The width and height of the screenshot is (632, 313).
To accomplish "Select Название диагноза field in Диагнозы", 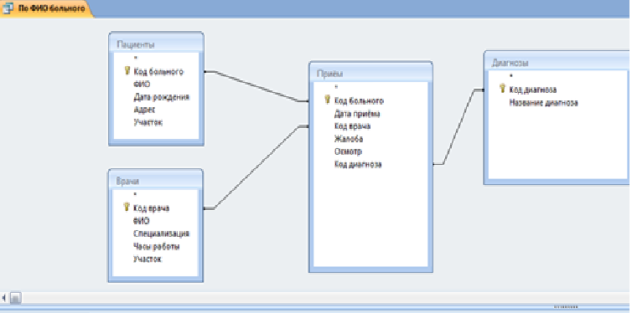I will [x=543, y=103].
